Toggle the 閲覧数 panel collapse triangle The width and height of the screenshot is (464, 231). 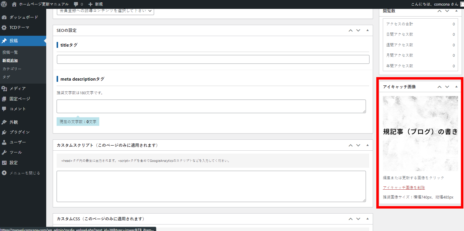(456, 11)
